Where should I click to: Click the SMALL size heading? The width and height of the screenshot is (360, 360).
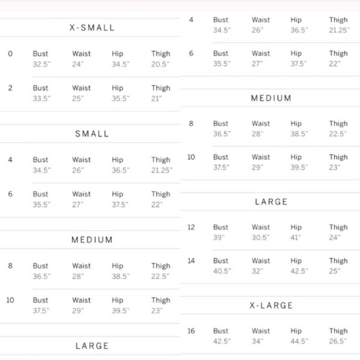92,134
